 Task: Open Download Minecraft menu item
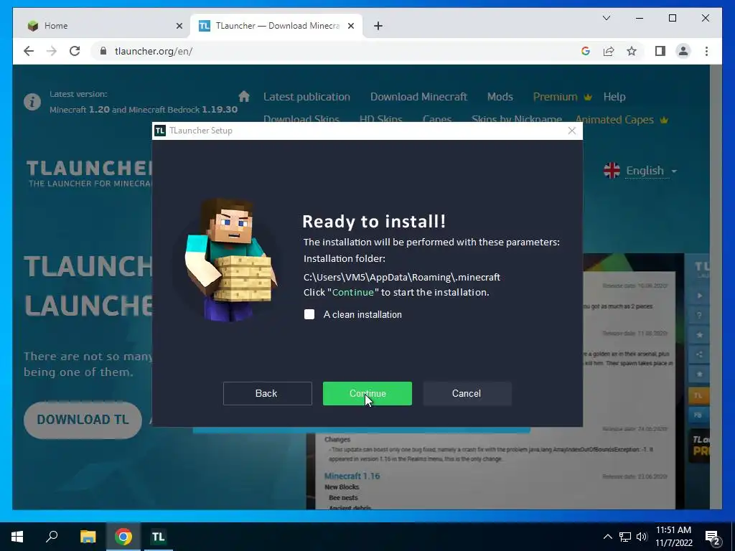coord(418,97)
